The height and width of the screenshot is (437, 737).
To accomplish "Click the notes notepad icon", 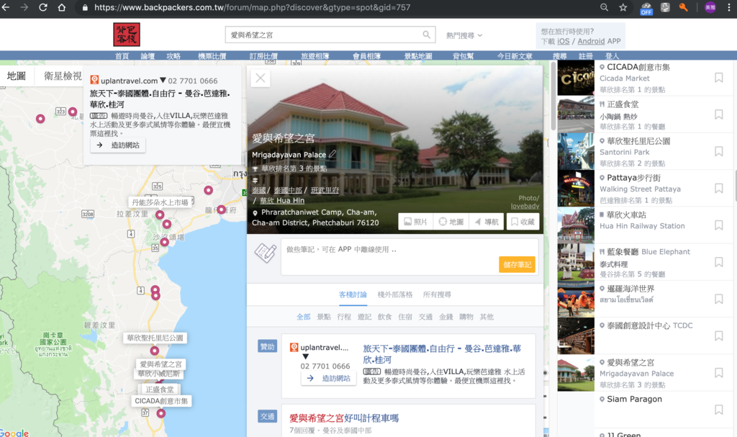I will (x=265, y=253).
